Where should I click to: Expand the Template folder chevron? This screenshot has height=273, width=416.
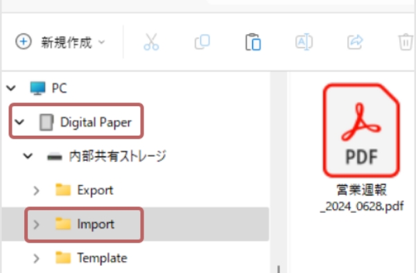[36, 258]
